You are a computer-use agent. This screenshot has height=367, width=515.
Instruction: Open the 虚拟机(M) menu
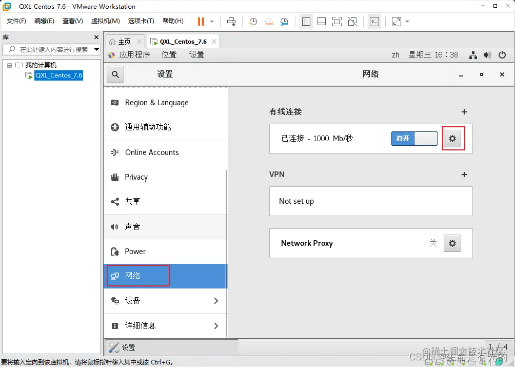point(105,21)
